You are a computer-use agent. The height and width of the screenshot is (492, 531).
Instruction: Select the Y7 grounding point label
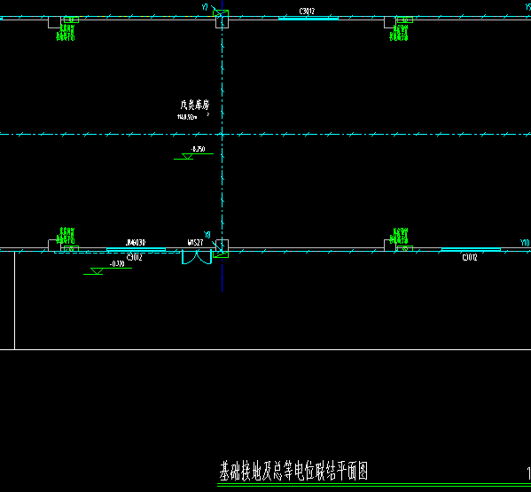205,7
